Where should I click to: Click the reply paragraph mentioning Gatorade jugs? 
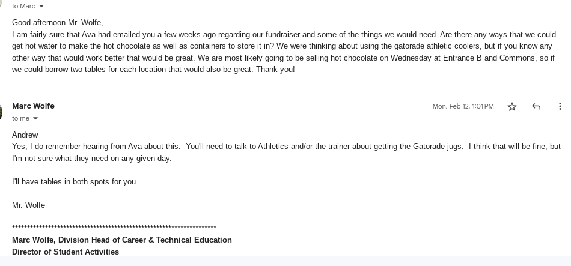tap(286, 152)
